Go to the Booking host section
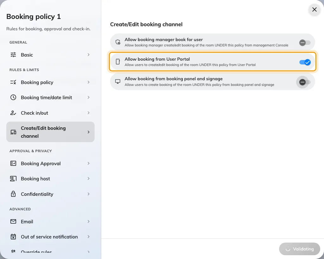This screenshot has width=324, height=259. 50,178
